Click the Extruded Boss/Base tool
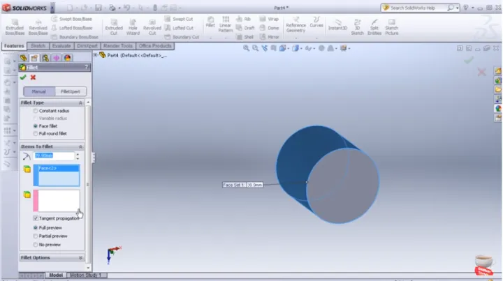Image resolution: width=503 pixels, height=281 pixels. [x=15, y=26]
